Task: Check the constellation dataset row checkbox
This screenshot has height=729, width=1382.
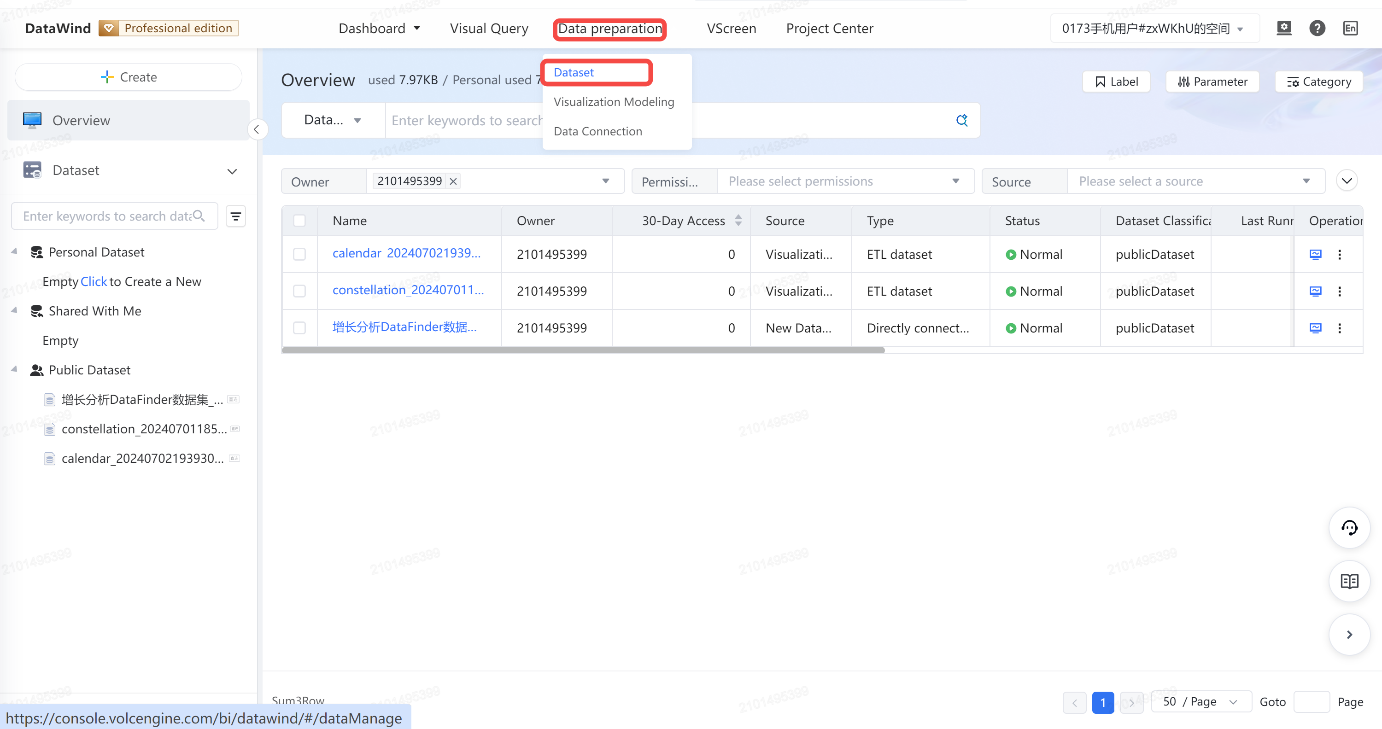Action: click(299, 292)
